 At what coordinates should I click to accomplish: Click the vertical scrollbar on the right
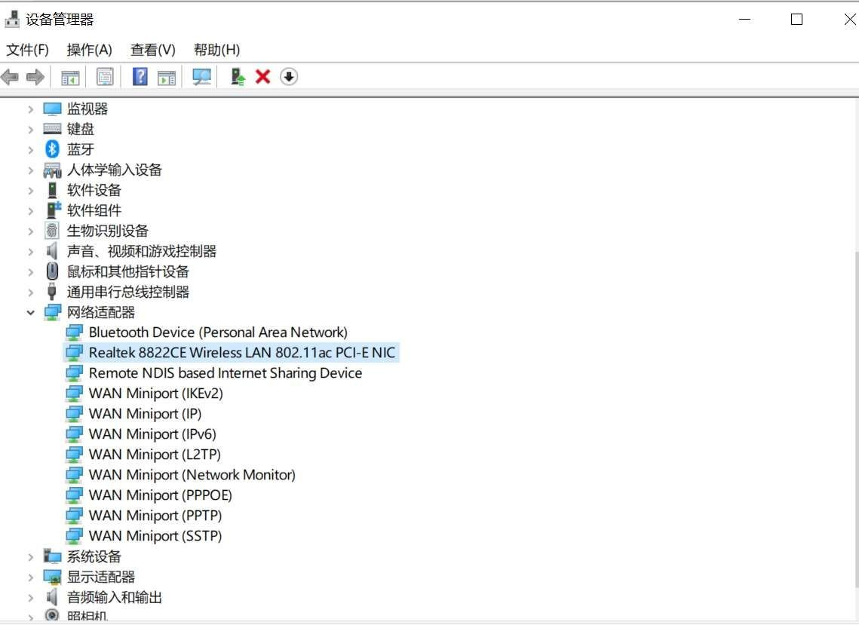click(854, 415)
